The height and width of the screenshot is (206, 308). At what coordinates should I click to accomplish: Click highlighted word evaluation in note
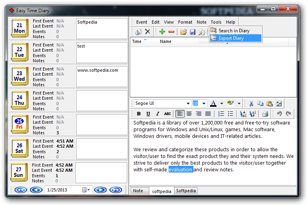(180, 169)
